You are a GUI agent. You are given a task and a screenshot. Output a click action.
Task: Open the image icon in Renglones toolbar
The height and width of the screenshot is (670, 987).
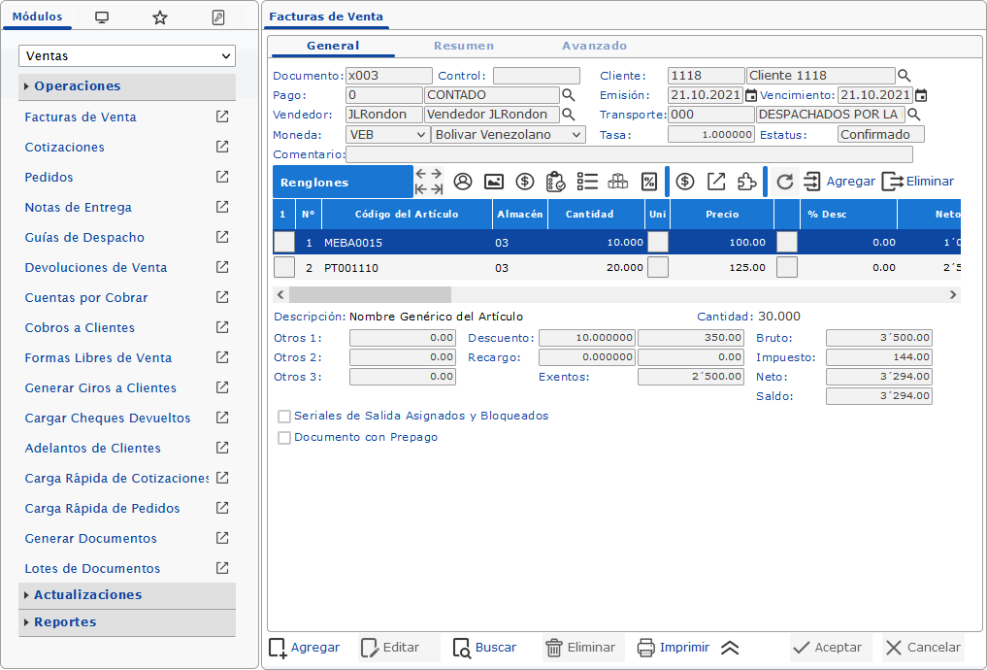click(x=493, y=182)
